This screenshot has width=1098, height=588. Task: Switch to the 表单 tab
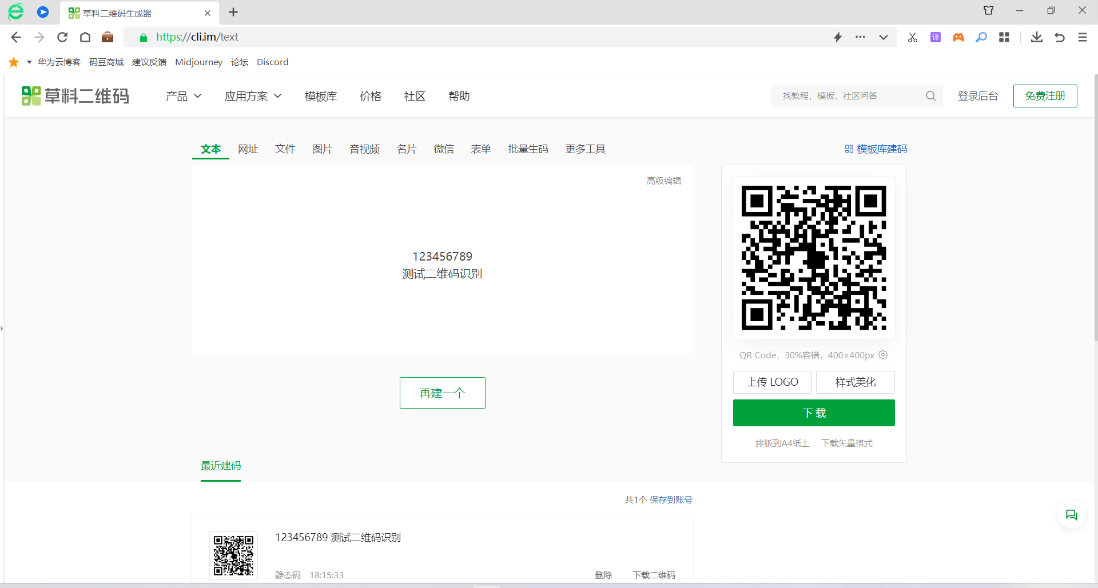(481, 149)
